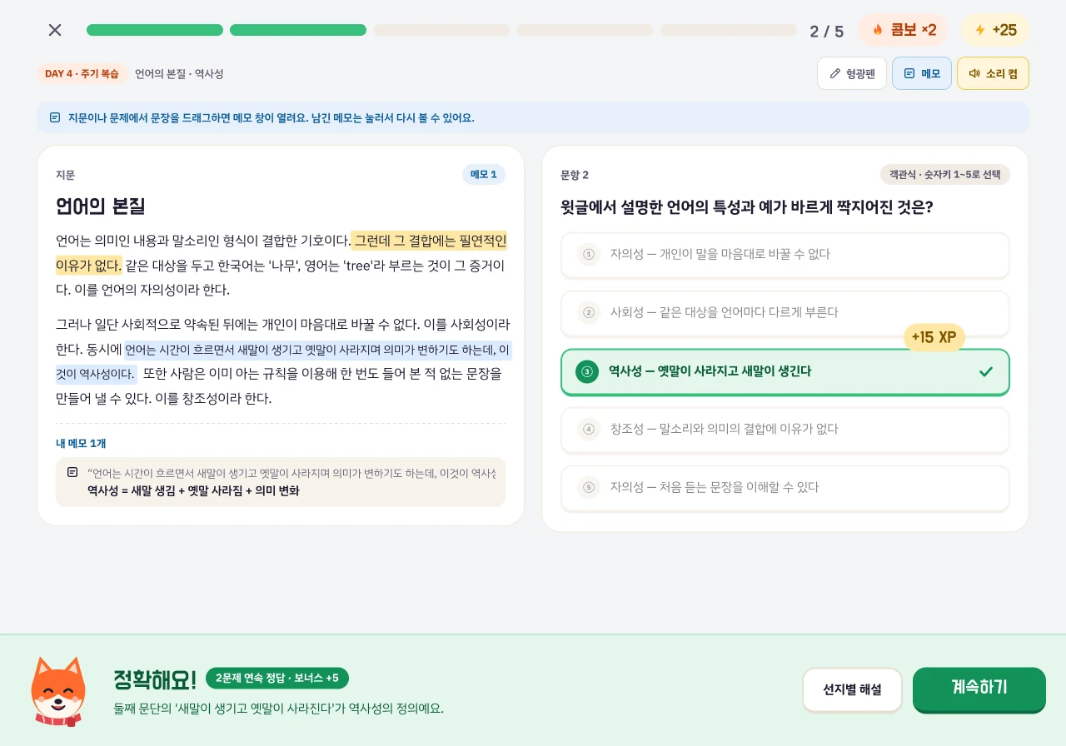Select option ① 자의성 — 개인이 말을 마음대로
Viewport: 1066px width, 746px height.
point(785,255)
